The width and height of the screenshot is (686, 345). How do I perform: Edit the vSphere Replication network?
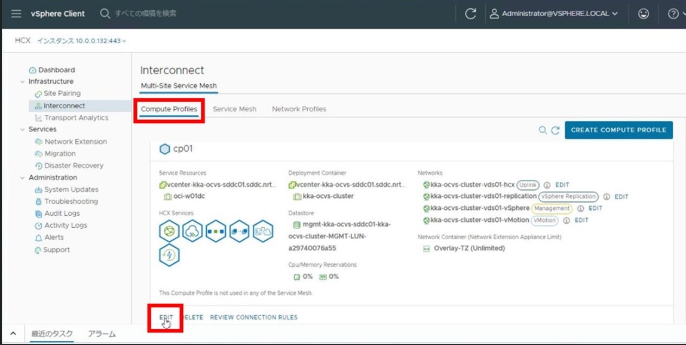point(621,197)
